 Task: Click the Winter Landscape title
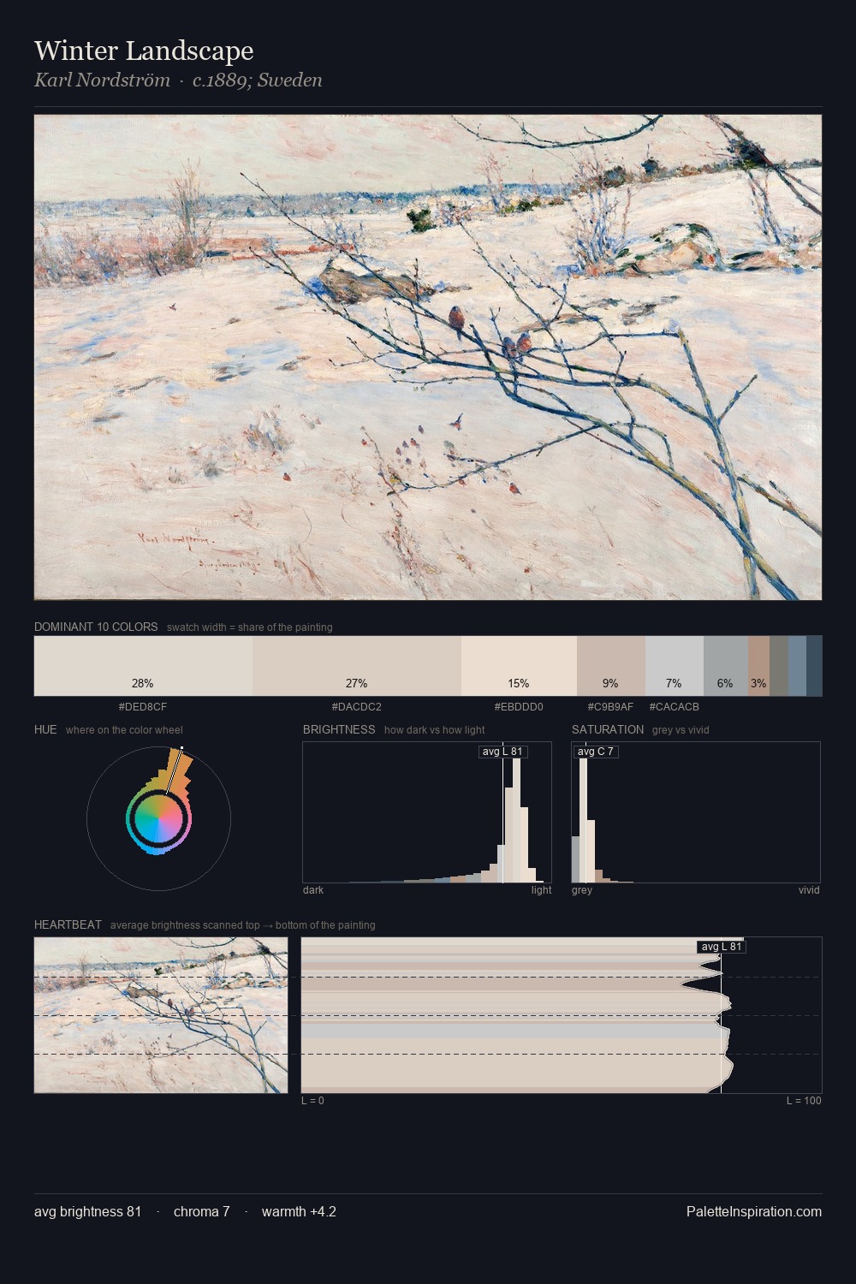144,51
